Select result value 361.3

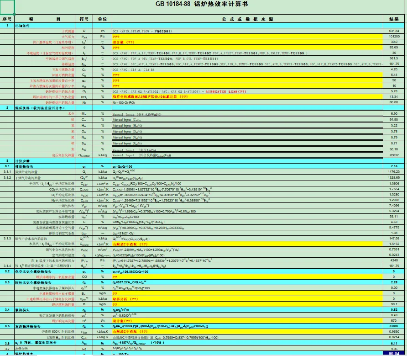point(394,58)
